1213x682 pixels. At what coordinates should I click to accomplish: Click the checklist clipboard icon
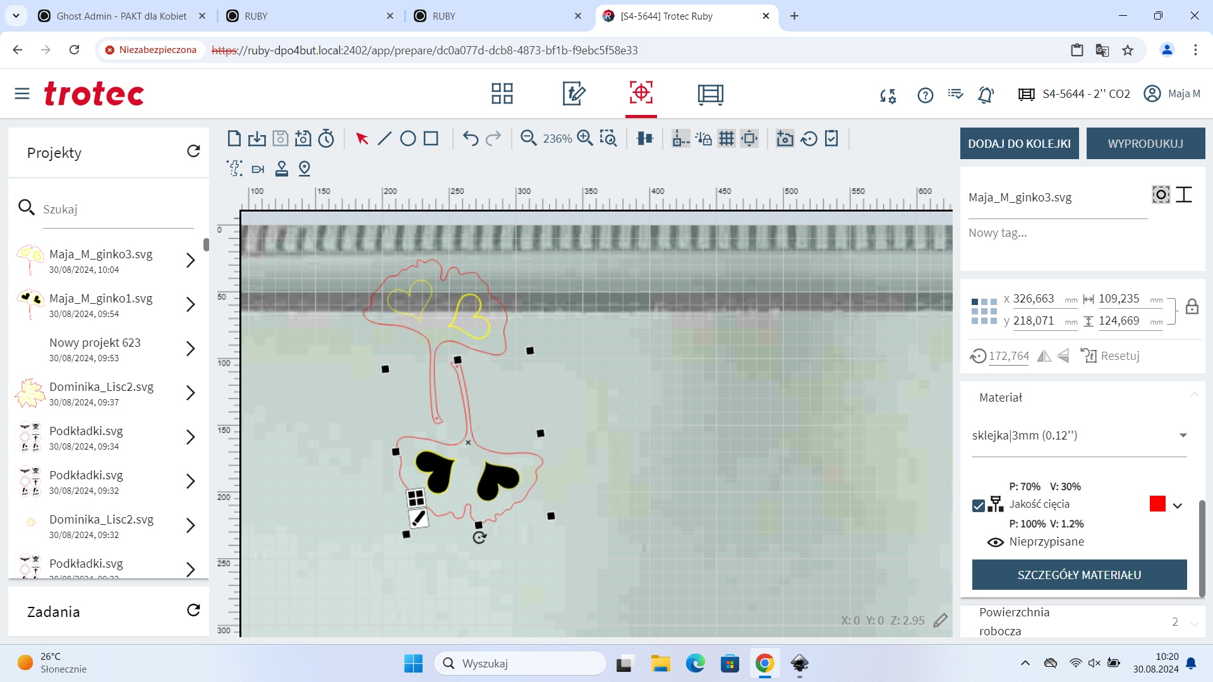[x=831, y=138]
